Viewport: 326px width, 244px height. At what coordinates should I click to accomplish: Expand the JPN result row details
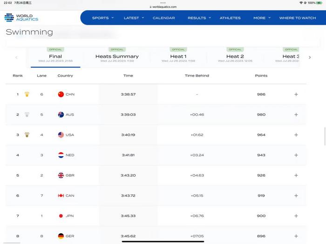coord(296,216)
